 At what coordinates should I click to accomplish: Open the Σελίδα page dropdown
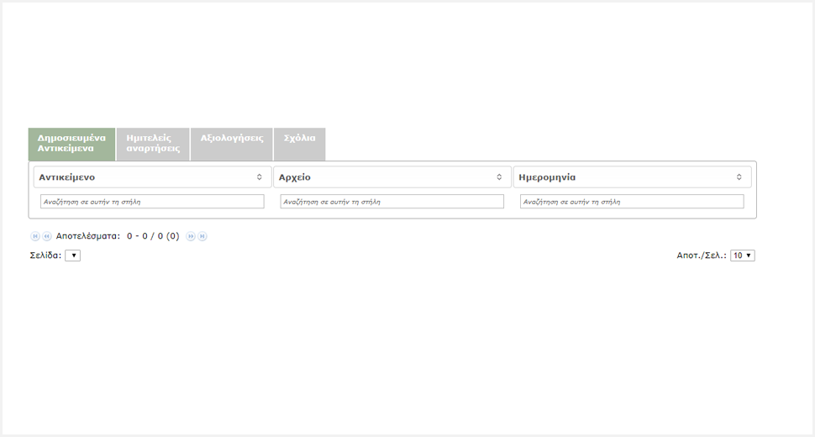pos(72,255)
